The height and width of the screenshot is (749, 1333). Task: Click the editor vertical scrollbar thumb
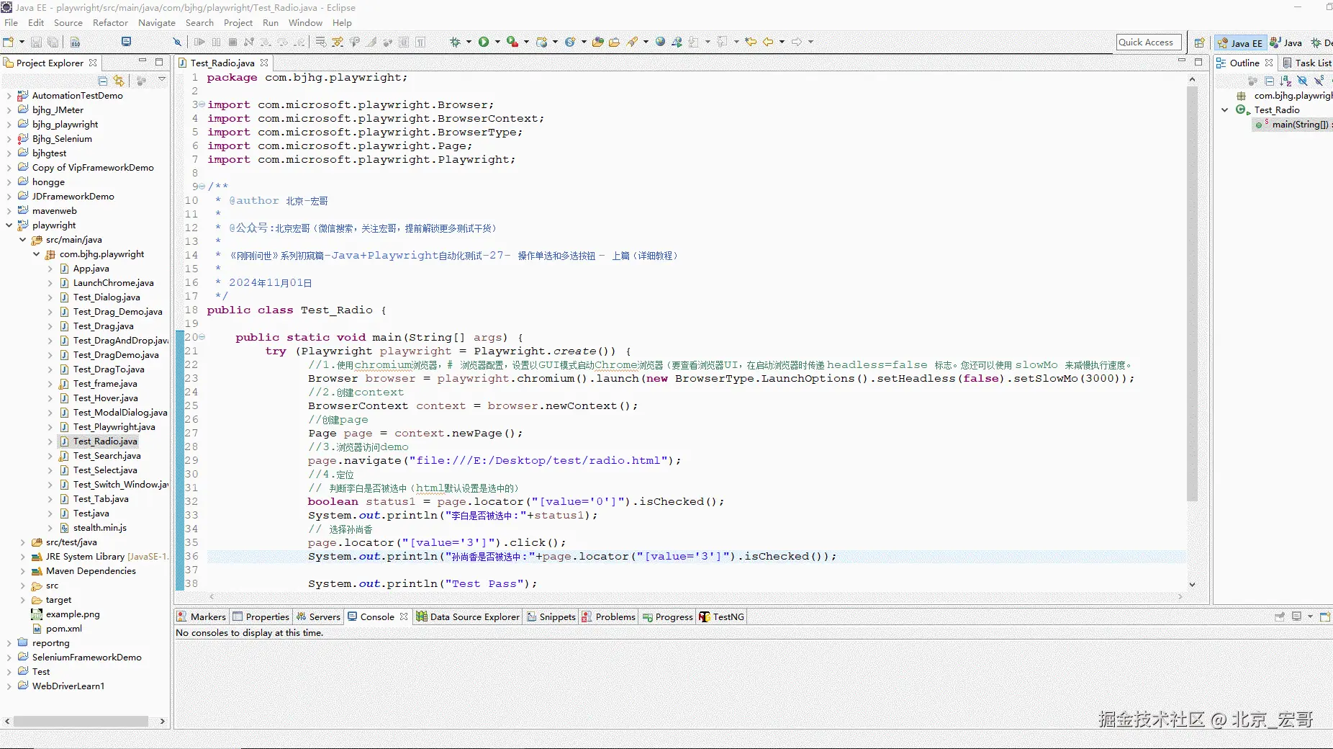pos(1192,294)
